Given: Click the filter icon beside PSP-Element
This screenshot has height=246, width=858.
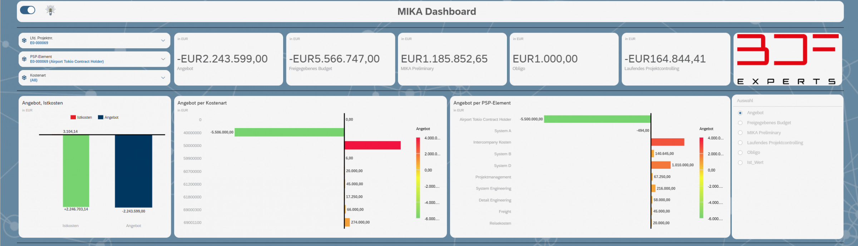Looking at the screenshot, I should 24,59.
